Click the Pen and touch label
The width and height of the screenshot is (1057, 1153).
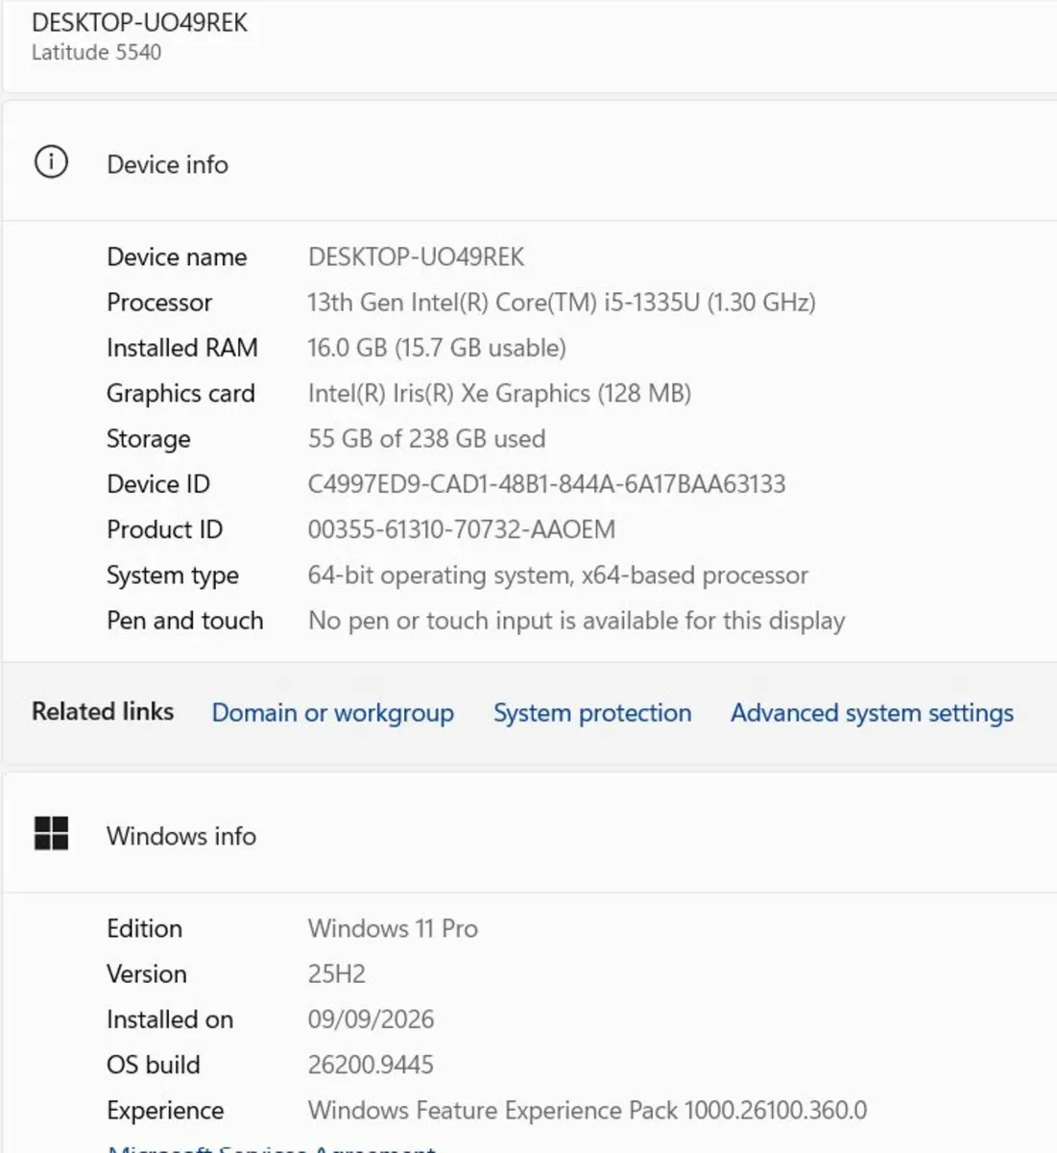click(x=184, y=621)
